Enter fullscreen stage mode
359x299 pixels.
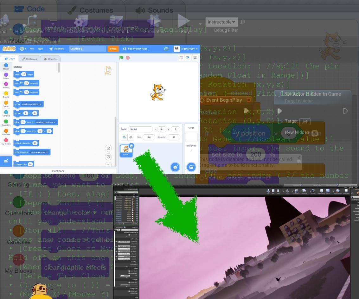point(195,58)
